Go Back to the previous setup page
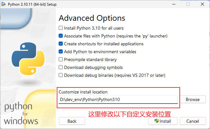 tap(72, 121)
